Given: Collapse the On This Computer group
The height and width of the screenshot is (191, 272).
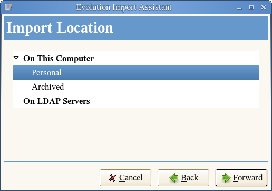Looking at the screenshot, I should pos(16,58).
